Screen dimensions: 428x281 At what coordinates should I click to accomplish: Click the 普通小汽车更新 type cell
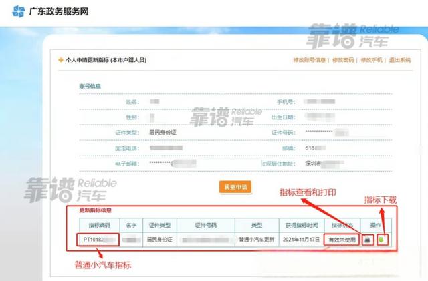(x=257, y=240)
